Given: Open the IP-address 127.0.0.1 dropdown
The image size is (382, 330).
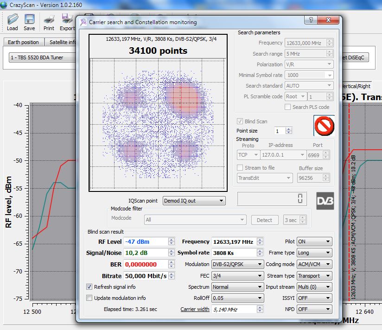Looking at the screenshot, I should click(x=283, y=155).
